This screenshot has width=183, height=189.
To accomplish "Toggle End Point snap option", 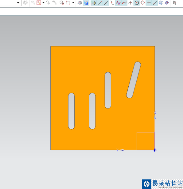I will (x=100, y=3).
